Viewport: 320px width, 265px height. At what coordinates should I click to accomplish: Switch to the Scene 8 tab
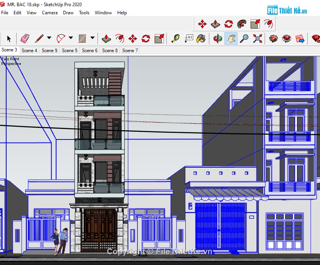point(110,50)
